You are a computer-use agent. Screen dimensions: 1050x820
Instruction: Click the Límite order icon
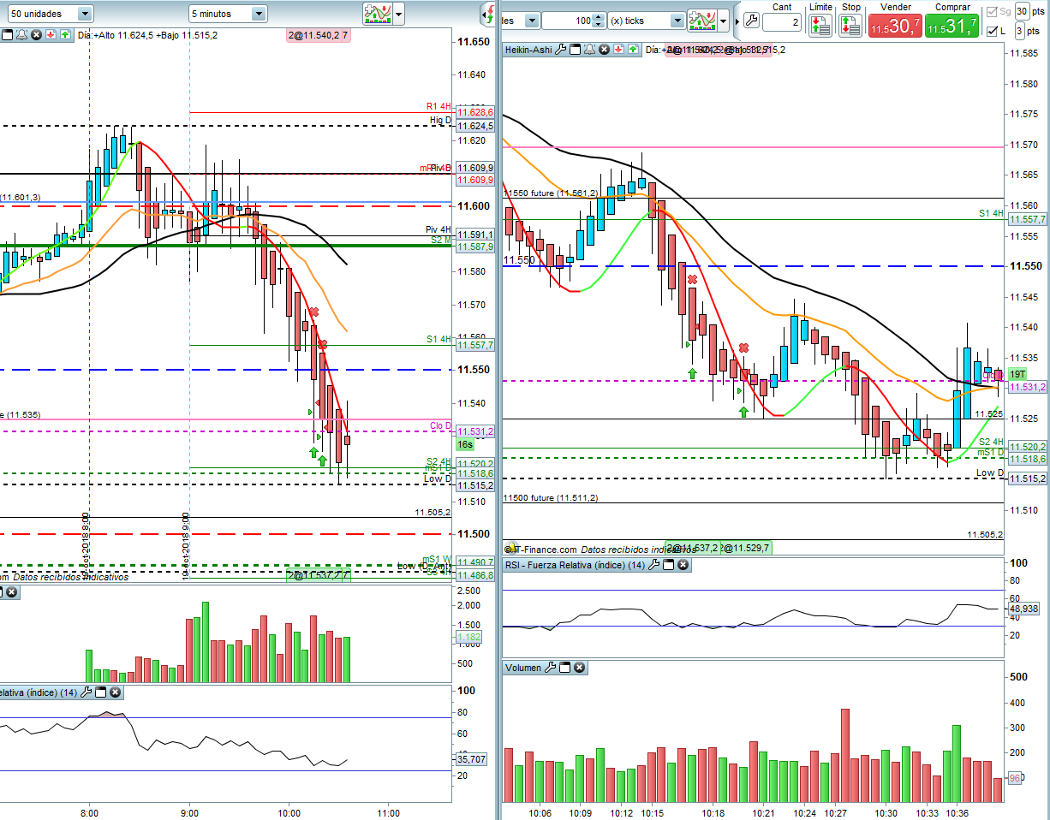pos(820,25)
